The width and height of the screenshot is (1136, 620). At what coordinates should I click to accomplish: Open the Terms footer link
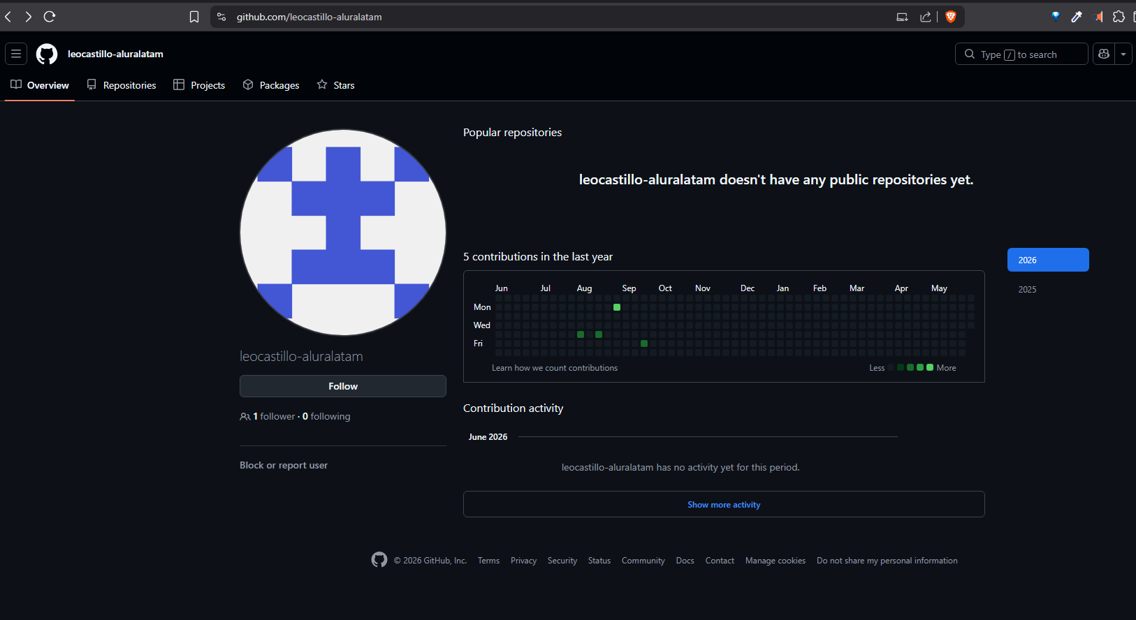pyautogui.click(x=488, y=561)
